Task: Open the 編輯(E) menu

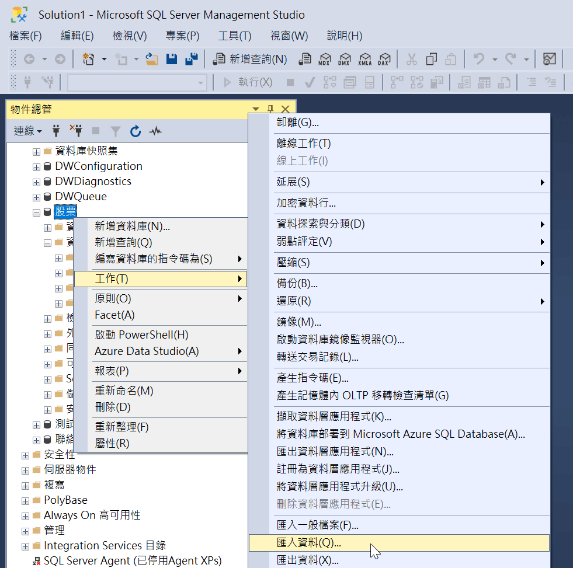Action: (x=77, y=36)
